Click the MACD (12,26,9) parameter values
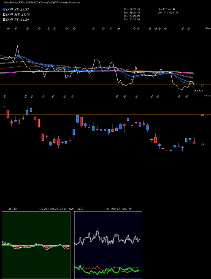This screenshot has width=211, height=279. (57, 209)
